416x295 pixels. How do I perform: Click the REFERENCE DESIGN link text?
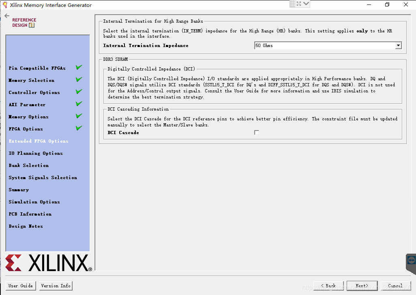(x=24, y=23)
